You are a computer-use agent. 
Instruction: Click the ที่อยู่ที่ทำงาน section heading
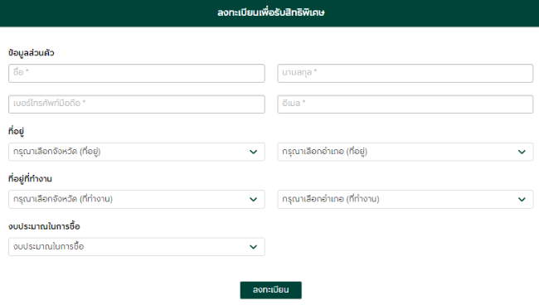coord(30,178)
